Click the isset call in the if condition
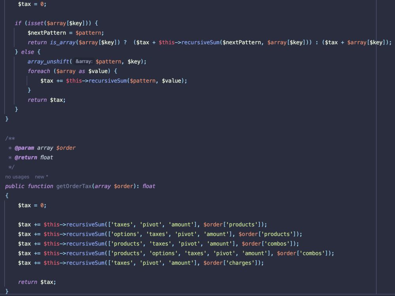Viewport: 395px width, 296px height. pyautogui.click(x=36, y=23)
